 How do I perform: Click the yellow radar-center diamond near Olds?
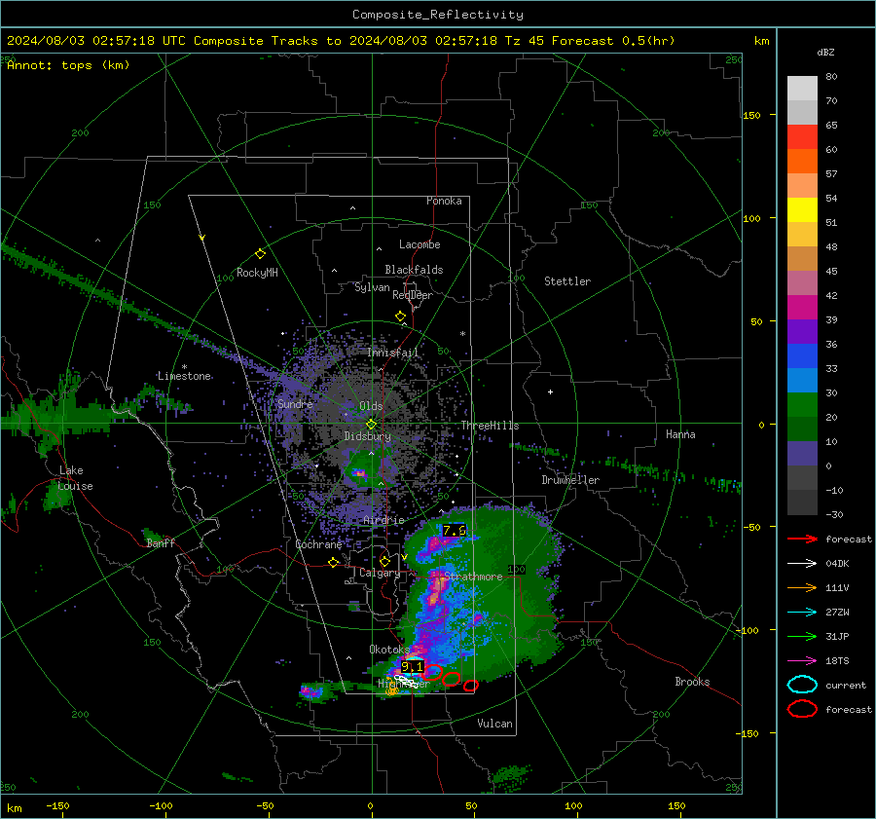tap(371, 424)
